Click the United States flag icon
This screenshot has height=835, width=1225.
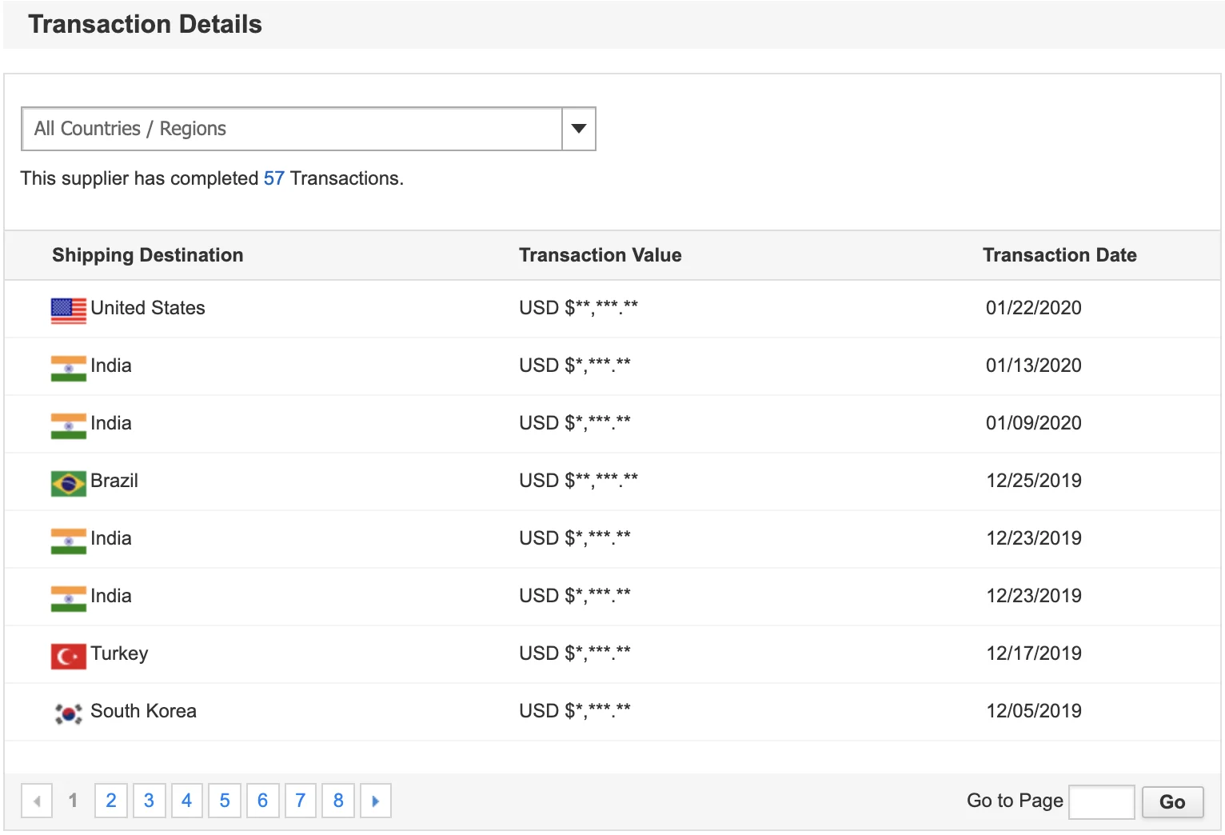pos(68,310)
